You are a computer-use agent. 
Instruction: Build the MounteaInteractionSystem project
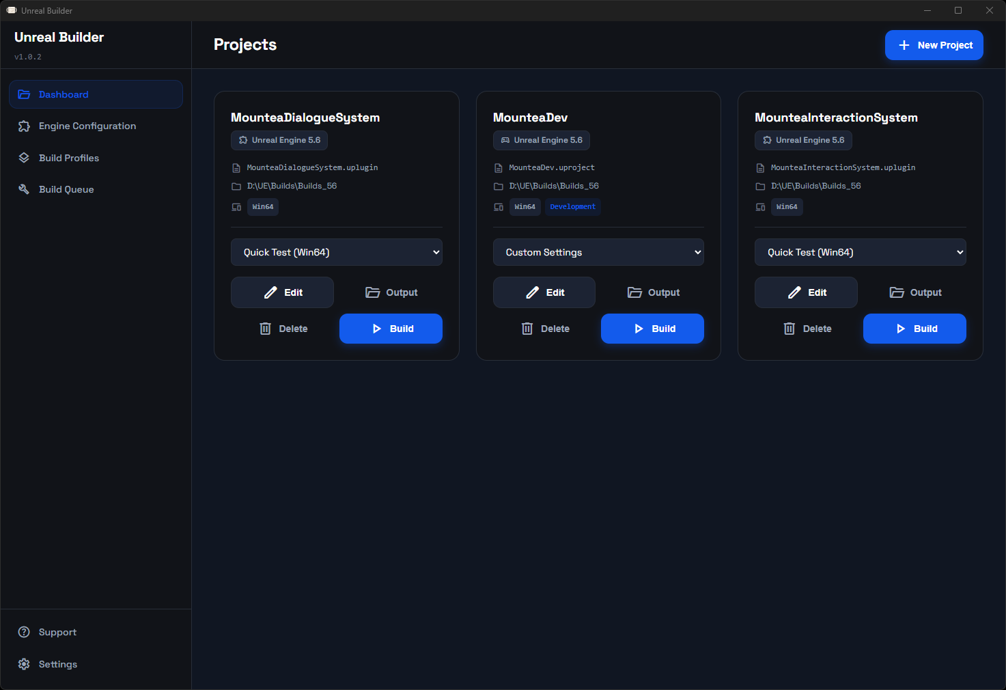click(x=915, y=329)
